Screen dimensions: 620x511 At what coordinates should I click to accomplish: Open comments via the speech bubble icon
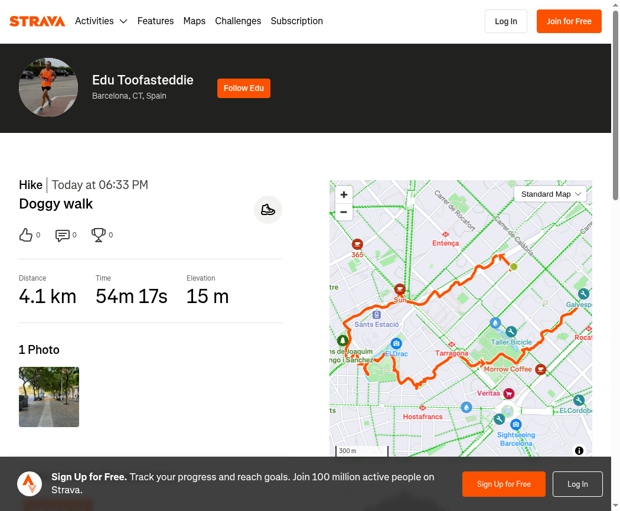(x=63, y=235)
